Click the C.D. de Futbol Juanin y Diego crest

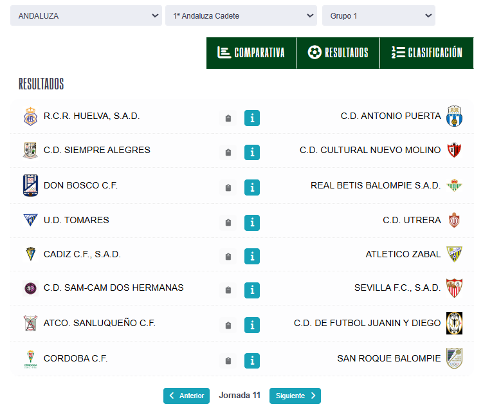pyautogui.click(x=454, y=323)
